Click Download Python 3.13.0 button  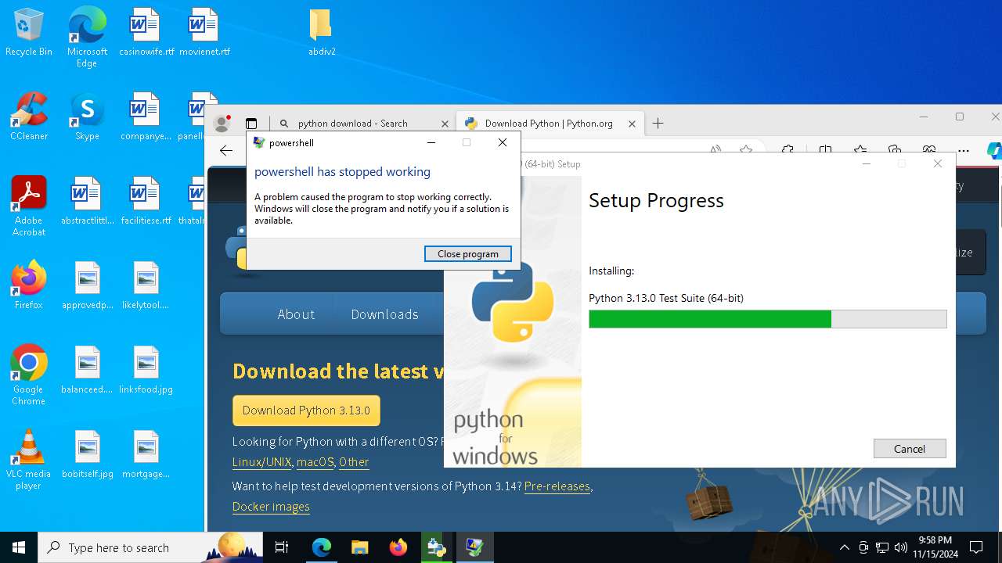click(x=306, y=411)
